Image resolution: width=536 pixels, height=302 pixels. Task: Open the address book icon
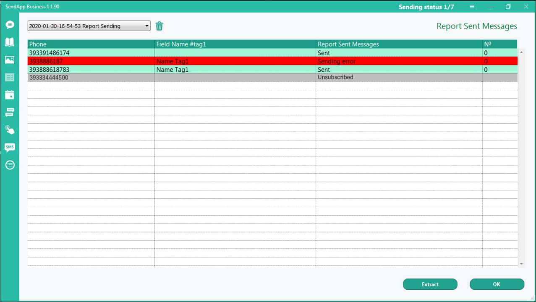click(x=10, y=42)
